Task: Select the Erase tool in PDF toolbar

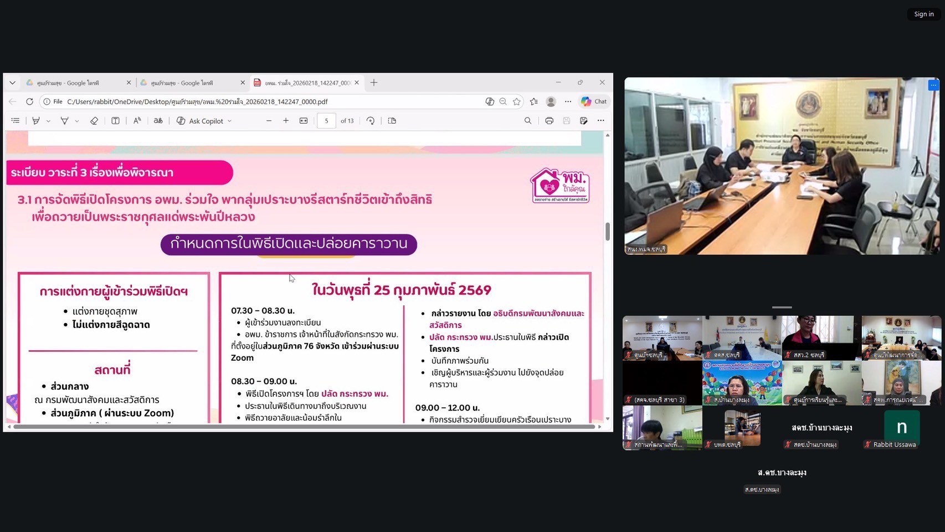Action: click(94, 121)
